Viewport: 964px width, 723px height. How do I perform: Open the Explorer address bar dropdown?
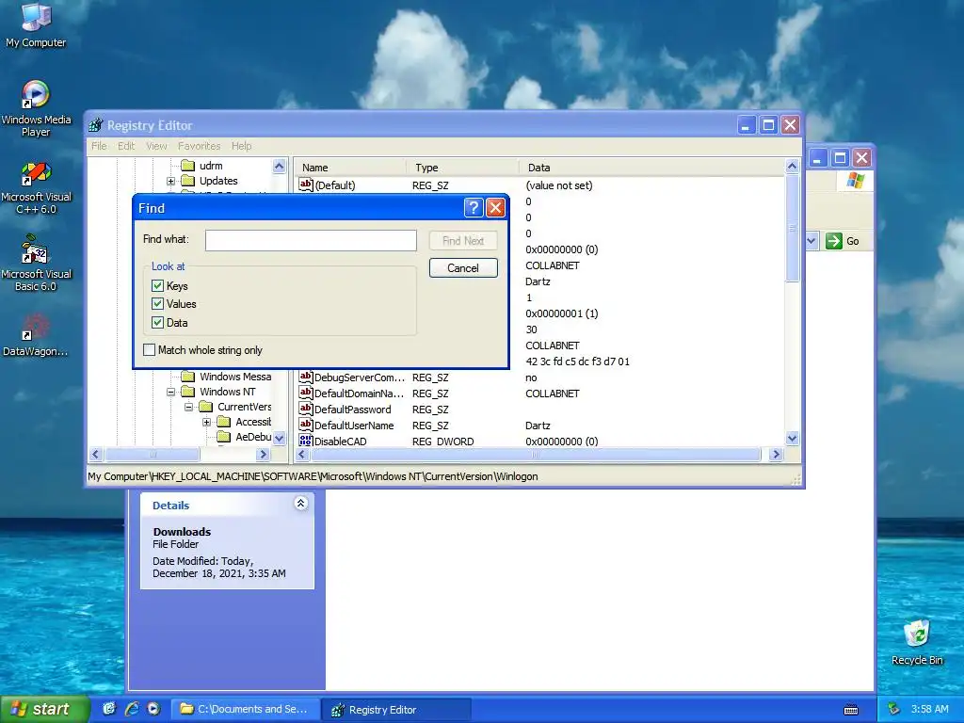(811, 241)
